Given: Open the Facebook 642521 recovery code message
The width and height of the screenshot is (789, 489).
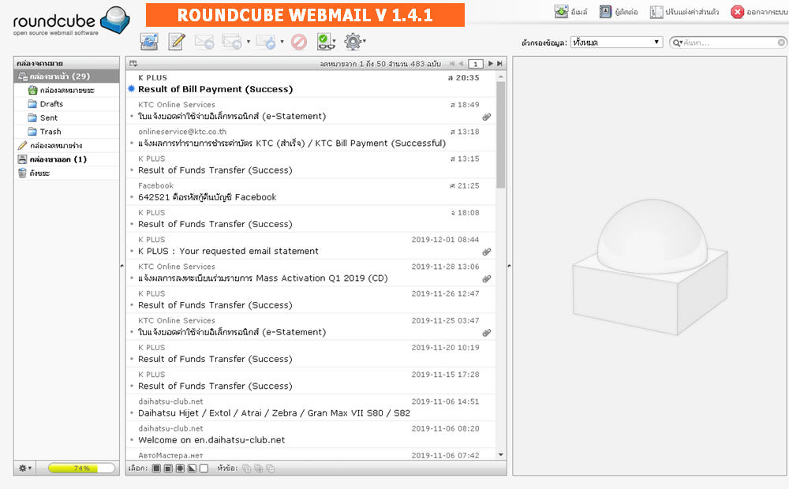Looking at the screenshot, I should tap(310, 192).
